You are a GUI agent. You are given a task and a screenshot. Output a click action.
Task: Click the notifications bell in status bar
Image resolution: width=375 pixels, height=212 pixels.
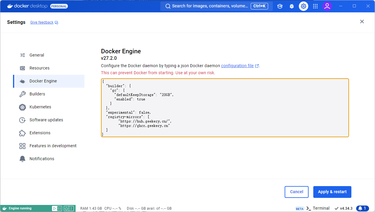(362, 208)
